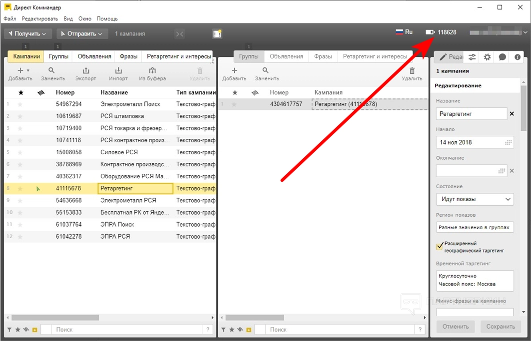Image resolution: width=531 pixels, height=341 pixels.
Task: Expand the Добавить arrow in campaigns panel
Action: [28, 70]
